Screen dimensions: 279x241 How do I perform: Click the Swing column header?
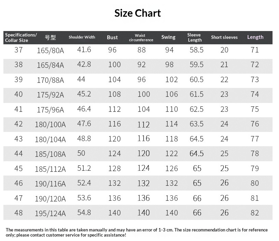[x=168, y=37]
